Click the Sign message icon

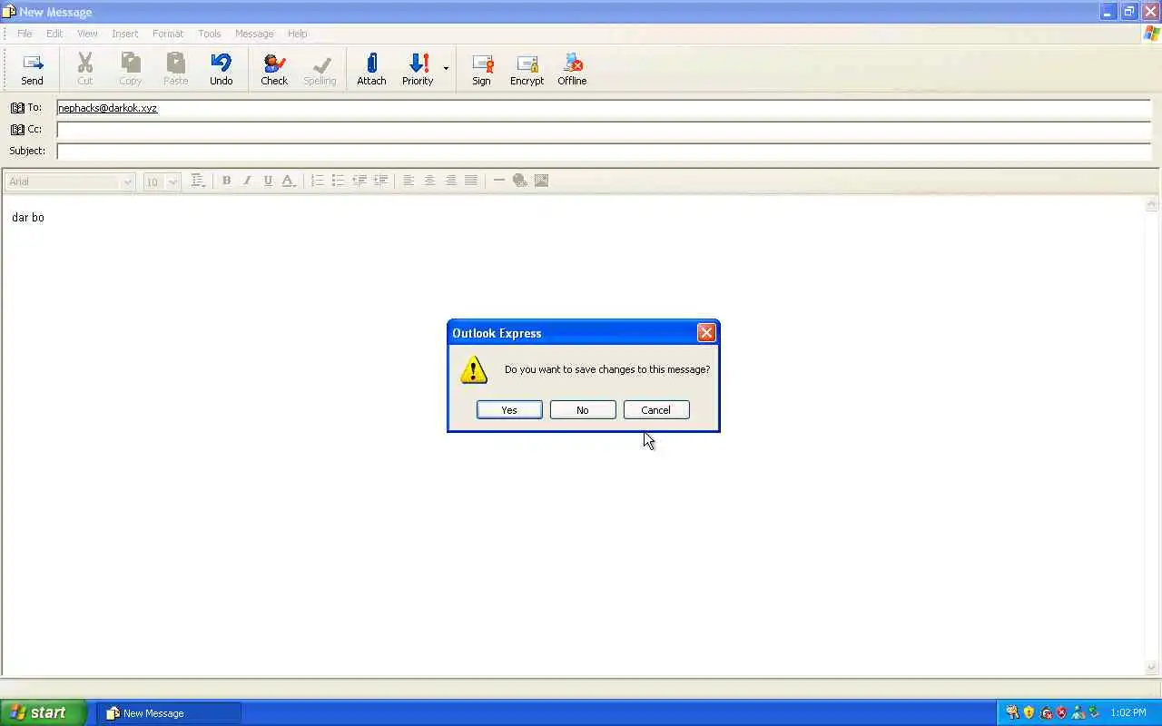(x=482, y=63)
